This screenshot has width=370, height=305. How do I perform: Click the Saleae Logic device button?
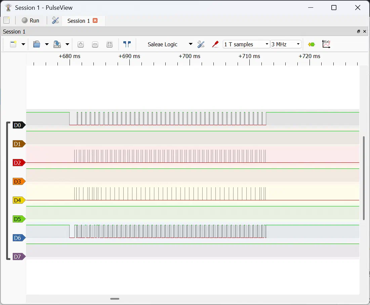(x=162, y=44)
